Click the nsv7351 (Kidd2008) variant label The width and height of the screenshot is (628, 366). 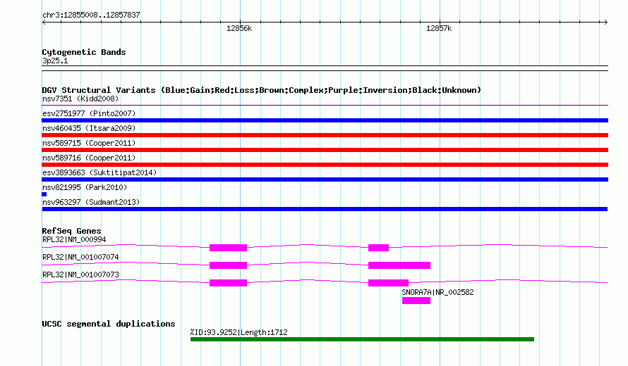(x=80, y=99)
